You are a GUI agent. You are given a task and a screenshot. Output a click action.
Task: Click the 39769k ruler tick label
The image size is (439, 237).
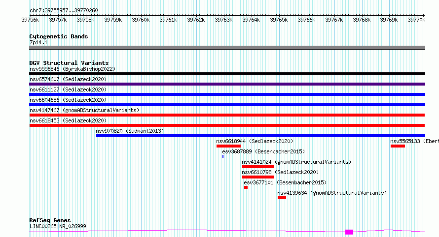[x=389, y=20]
